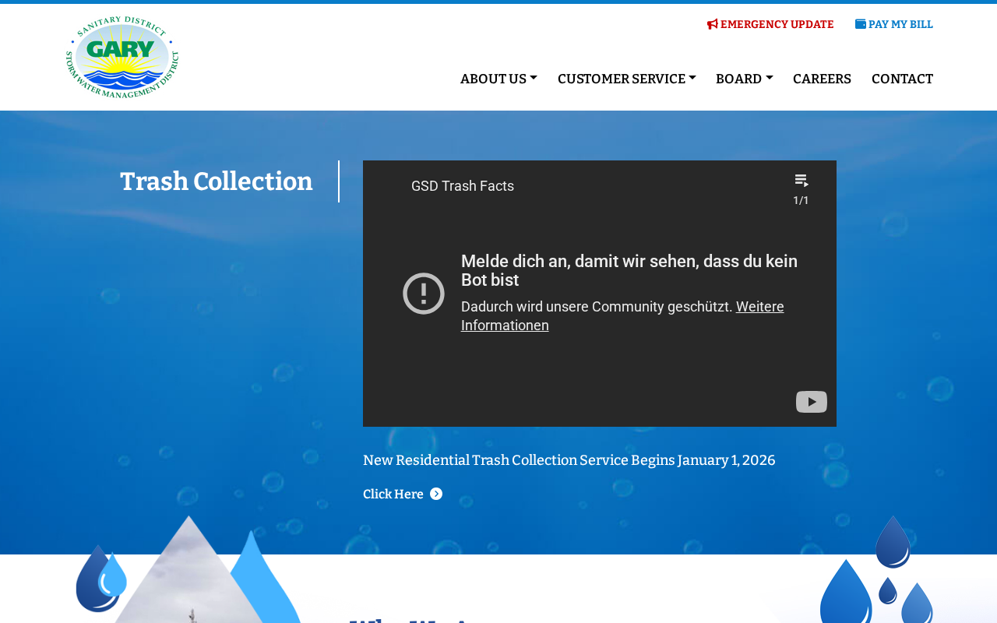Expand the About Us dropdown menu
Screen dimensions: 997x623
(x=498, y=79)
